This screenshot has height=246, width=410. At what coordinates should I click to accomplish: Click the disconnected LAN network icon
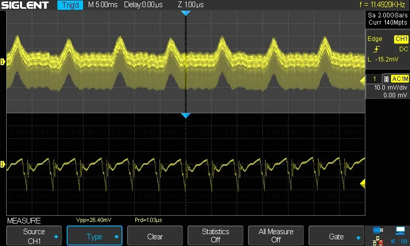(x=379, y=240)
